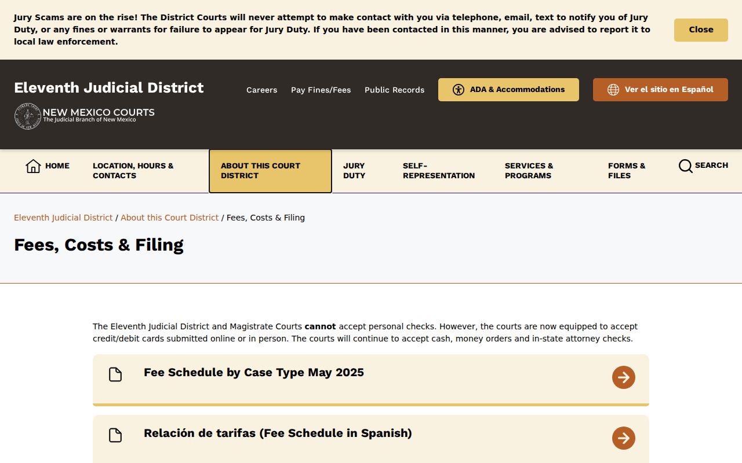Open Forms & Files menu
The image size is (742, 463).
[x=627, y=171]
